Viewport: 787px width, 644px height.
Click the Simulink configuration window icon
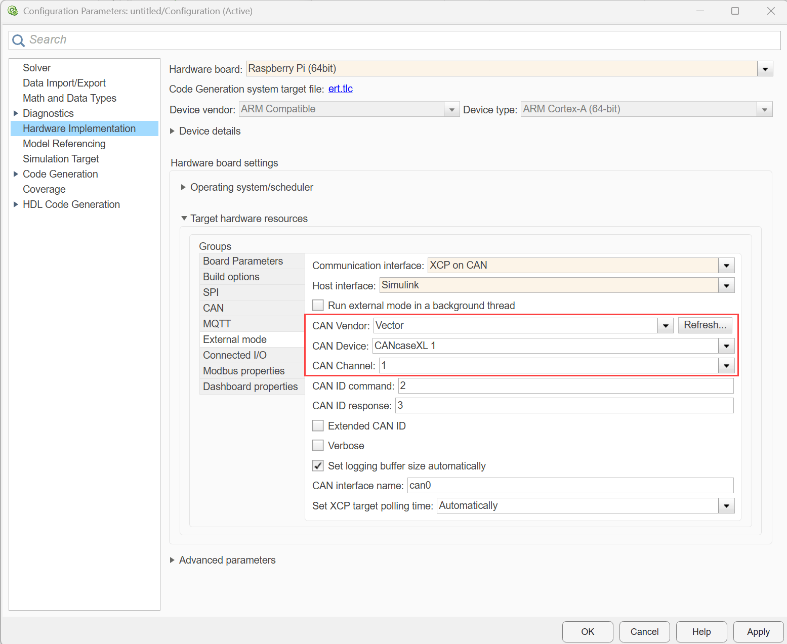[13, 11]
